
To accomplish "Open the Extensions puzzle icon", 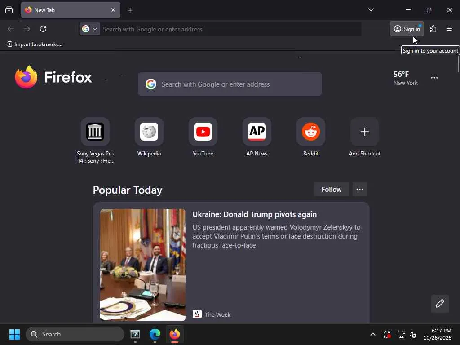I will tap(433, 29).
